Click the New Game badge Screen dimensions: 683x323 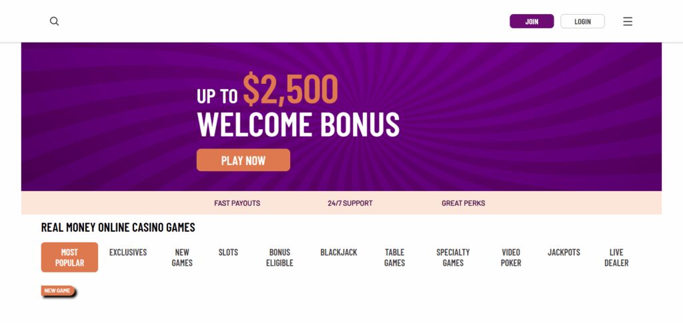tap(58, 291)
